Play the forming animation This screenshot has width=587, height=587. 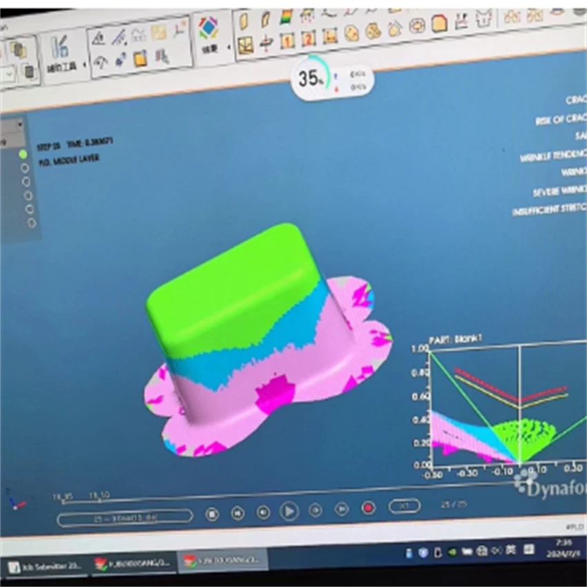click(x=289, y=511)
